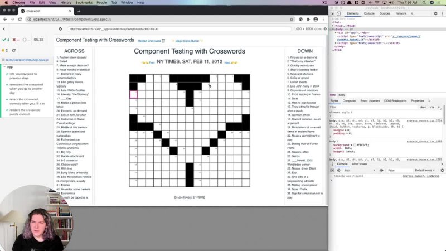Click Cypress selector playground crosshair icon

[x=60, y=29]
